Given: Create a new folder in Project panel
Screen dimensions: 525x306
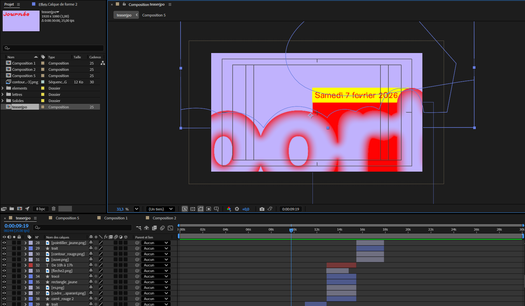Looking at the screenshot, I should (12, 209).
